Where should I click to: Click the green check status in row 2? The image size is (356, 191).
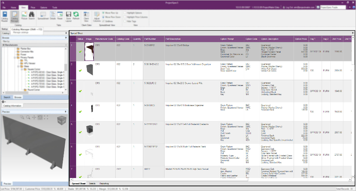pos(80,70)
